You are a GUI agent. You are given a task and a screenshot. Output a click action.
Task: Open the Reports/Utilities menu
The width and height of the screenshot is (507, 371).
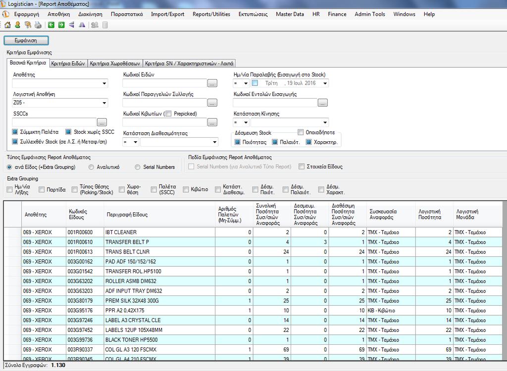point(211,14)
